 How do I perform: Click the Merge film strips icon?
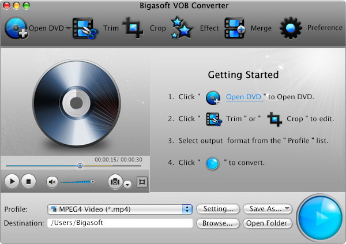point(235,28)
